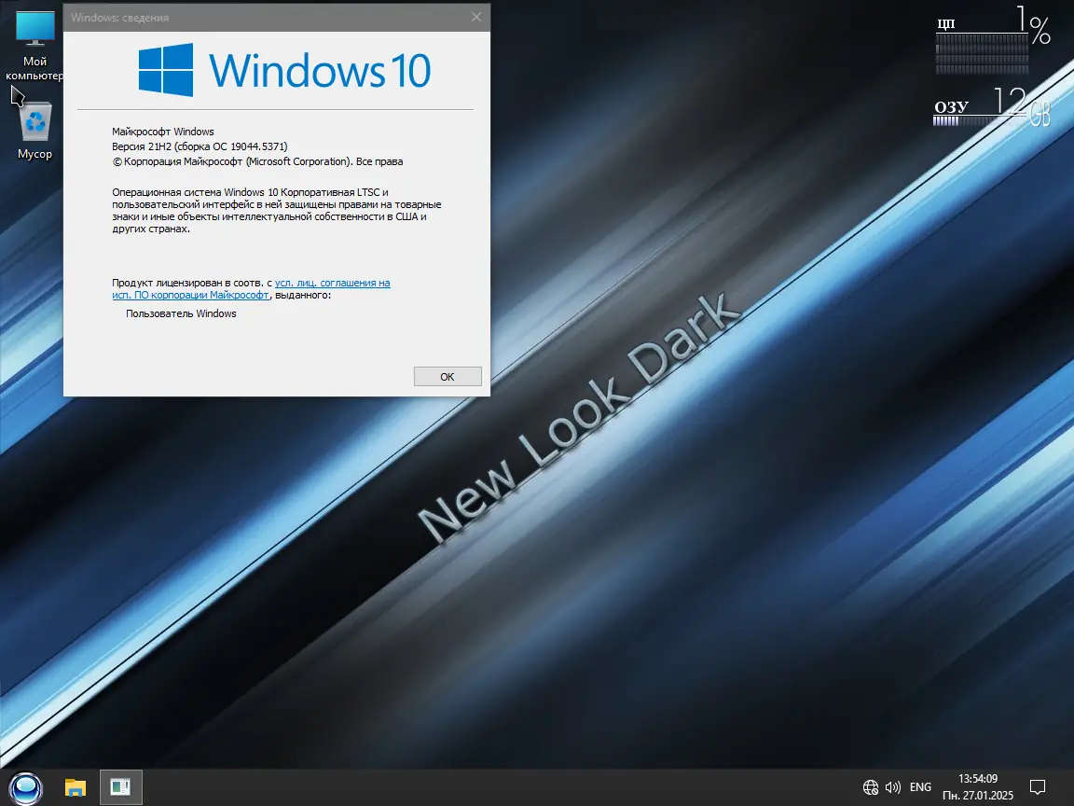Open the Start menu orb
This screenshot has height=806, width=1074.
26,787
